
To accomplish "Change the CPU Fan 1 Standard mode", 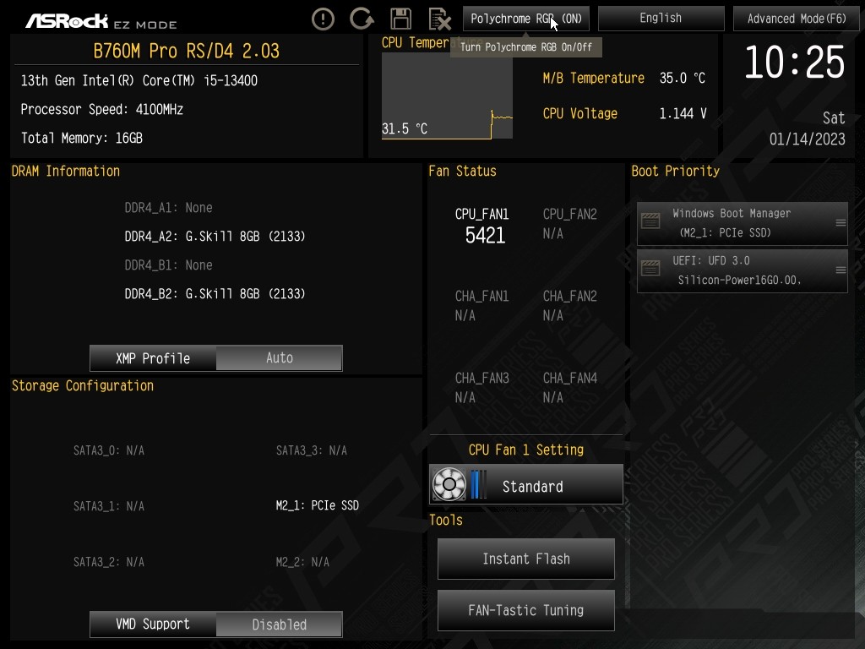I will pos(526,484).
